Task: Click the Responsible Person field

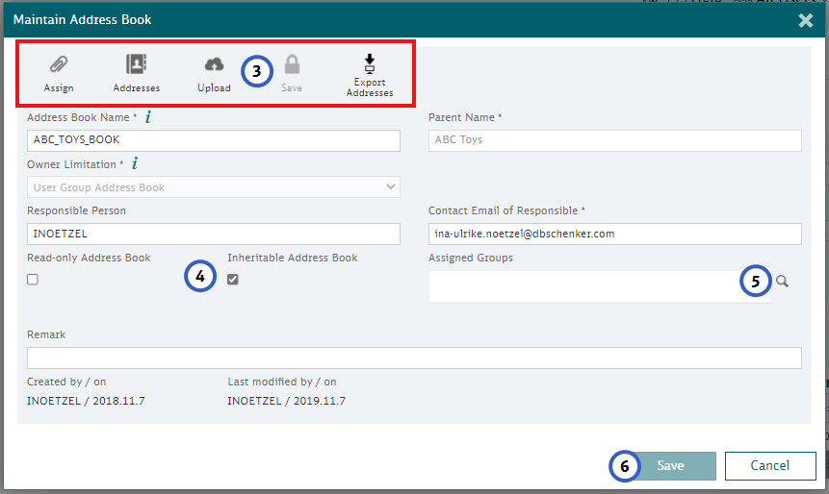Action: click(x=214, y=234)
